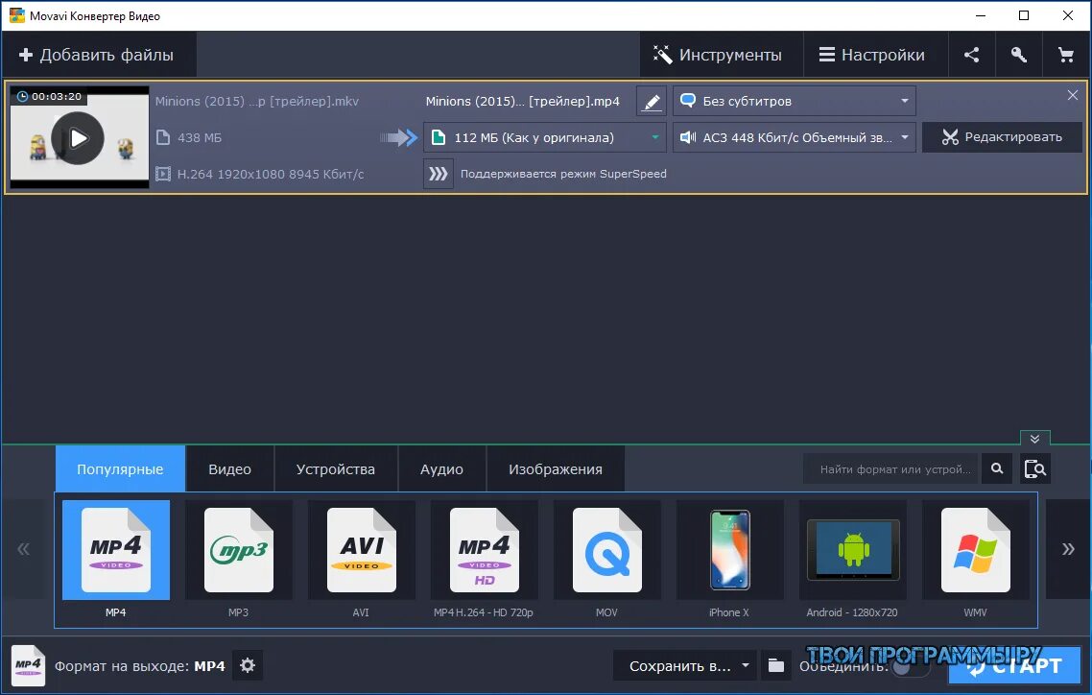Open the subtitles dropdown 'Без субтитров'
This screenshot has height=695, width=1092.
pos(794,101)
